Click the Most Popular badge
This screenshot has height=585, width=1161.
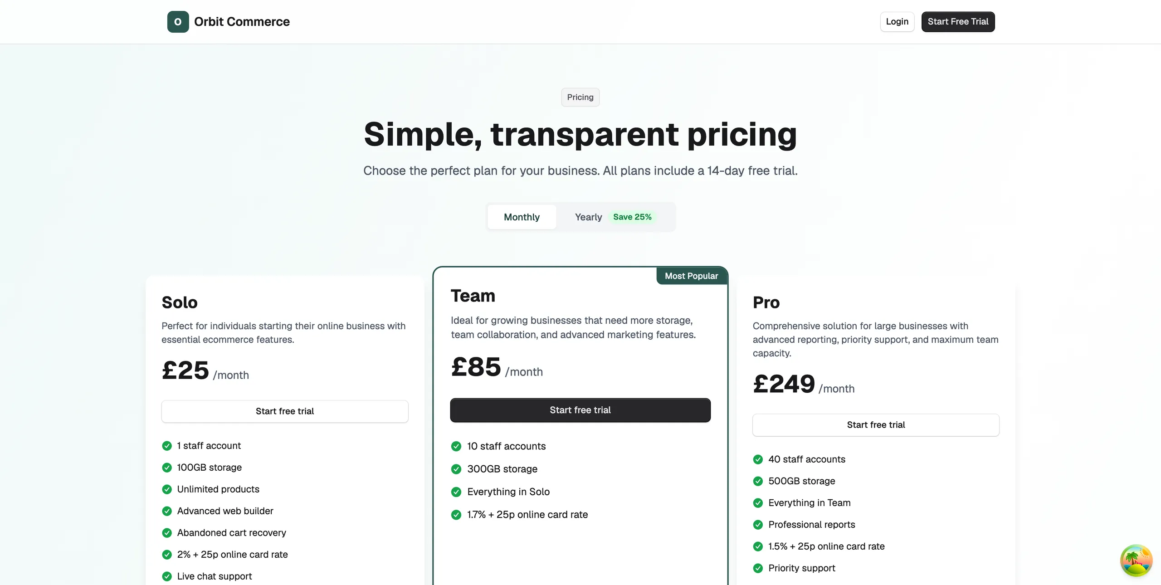coord(691,276)
